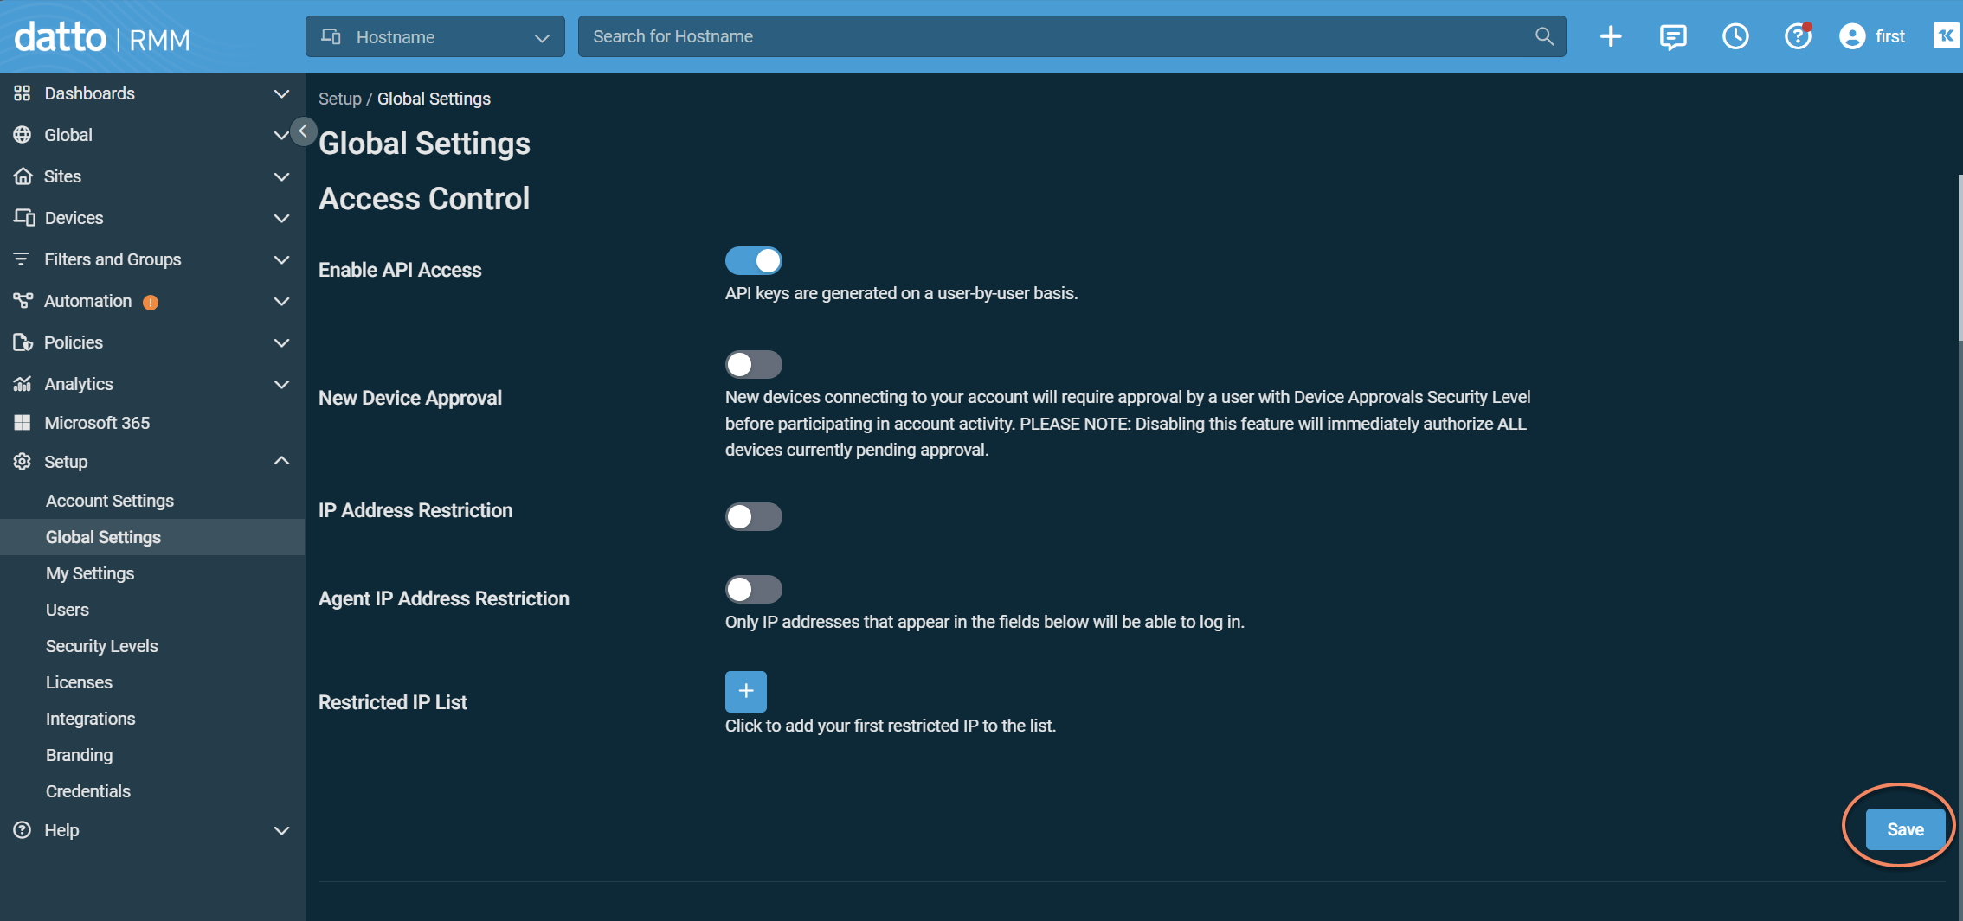Follow the Setup breadcrumb link
Screen dimensions: 1963x921
[x=339, y=99]
